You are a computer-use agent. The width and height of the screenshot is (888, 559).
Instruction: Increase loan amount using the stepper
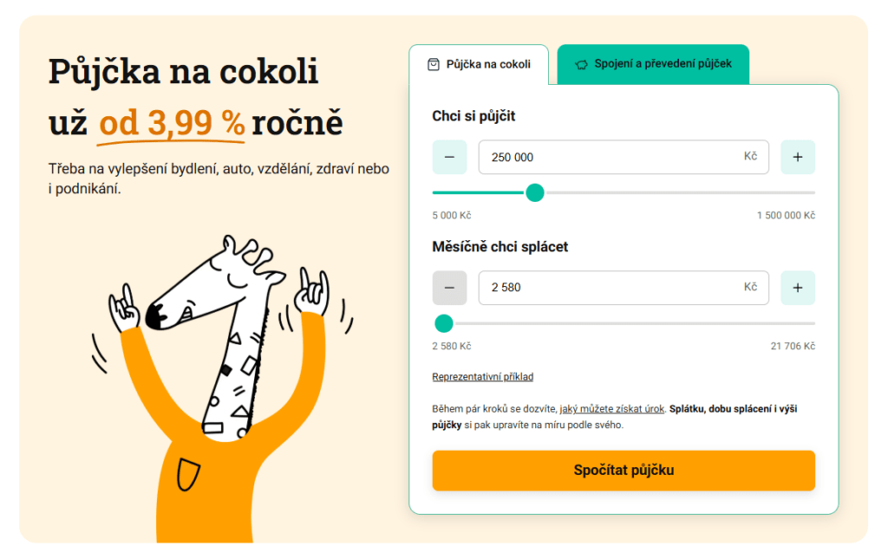click(797, 157)
